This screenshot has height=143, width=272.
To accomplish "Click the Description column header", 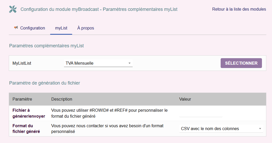I will [62, 99].
